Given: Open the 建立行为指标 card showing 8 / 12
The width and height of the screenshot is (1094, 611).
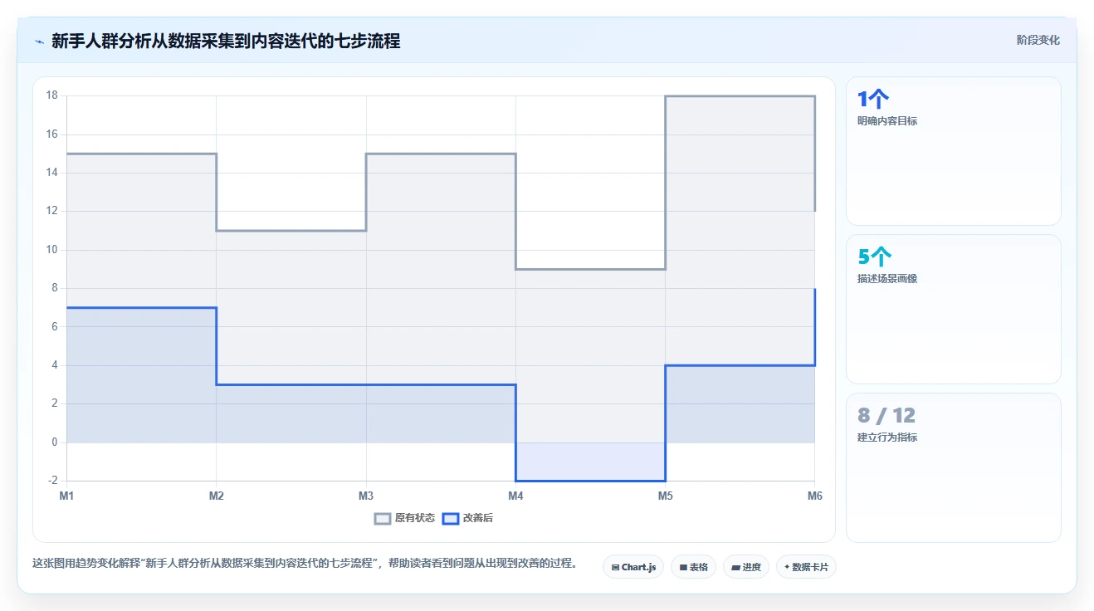Looking at the screenshot, I should (x=953, y=467).
